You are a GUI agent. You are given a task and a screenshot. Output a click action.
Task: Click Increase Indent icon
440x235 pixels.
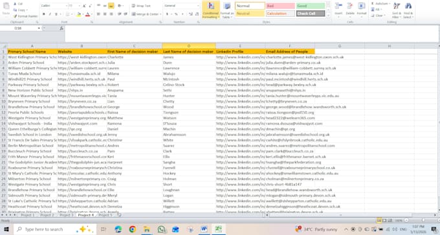pyautogui.click(x=126, y=14)
